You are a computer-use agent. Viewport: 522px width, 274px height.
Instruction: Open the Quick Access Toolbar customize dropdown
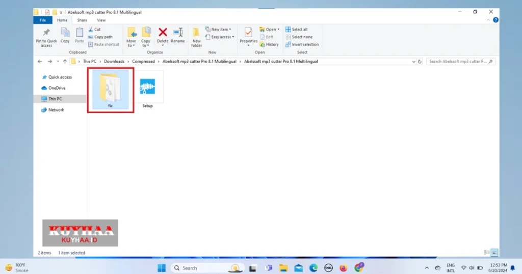click(x=61, y=13)
